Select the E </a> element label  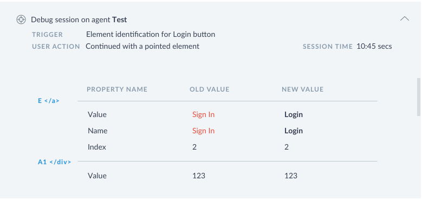48,101
